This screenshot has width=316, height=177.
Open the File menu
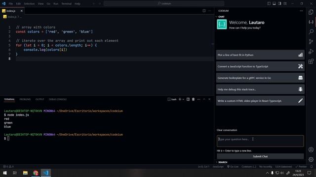(x=11, y=3)
